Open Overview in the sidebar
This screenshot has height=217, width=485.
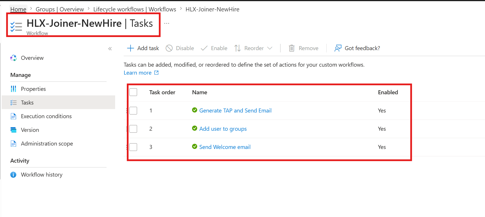point(32,58)
